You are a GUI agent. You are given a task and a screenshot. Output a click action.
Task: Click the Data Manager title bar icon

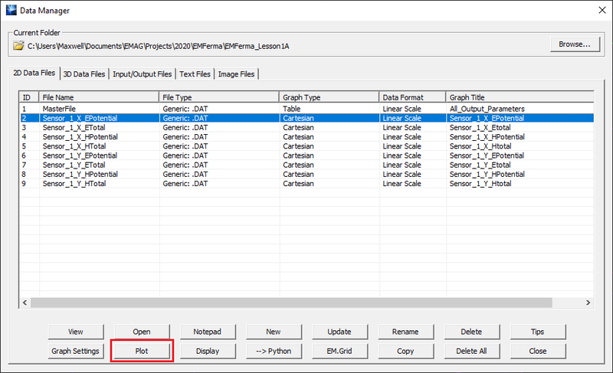pos(10,8)
